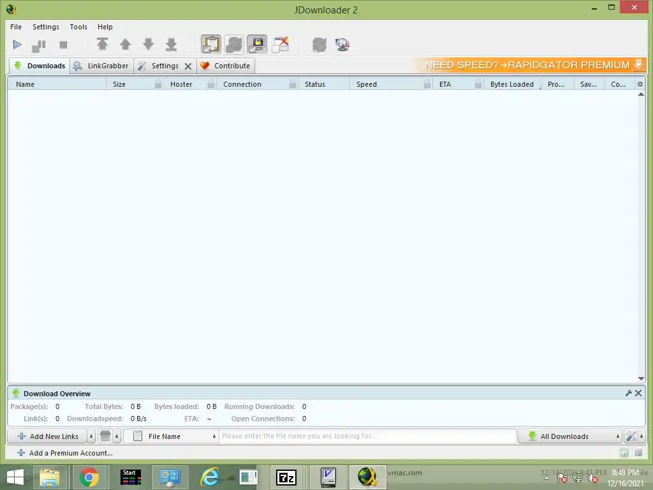Open the Settings menu in menu bar

[x=46, y=27]
